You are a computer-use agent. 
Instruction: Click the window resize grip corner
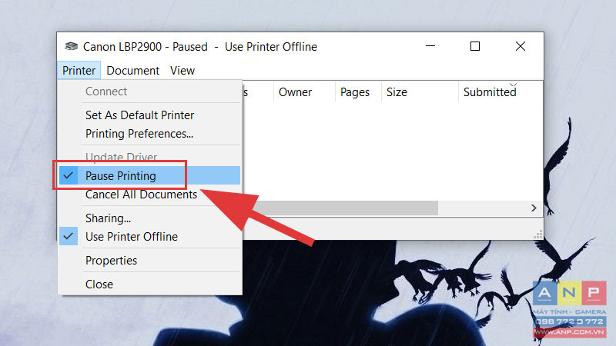pos(538,235)
